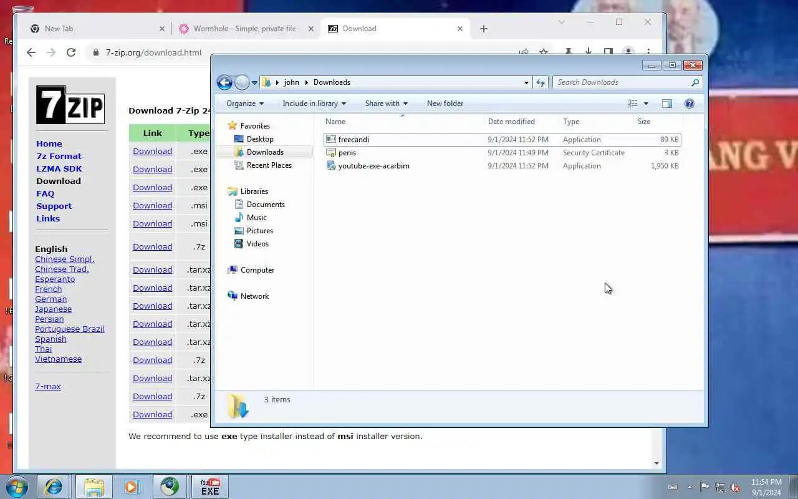Select Favorites in the navigation pane
798x499 pixels.
point(255,126)
